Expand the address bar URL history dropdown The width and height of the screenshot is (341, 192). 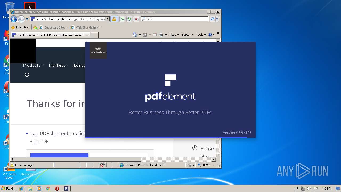tap(108, 19)
